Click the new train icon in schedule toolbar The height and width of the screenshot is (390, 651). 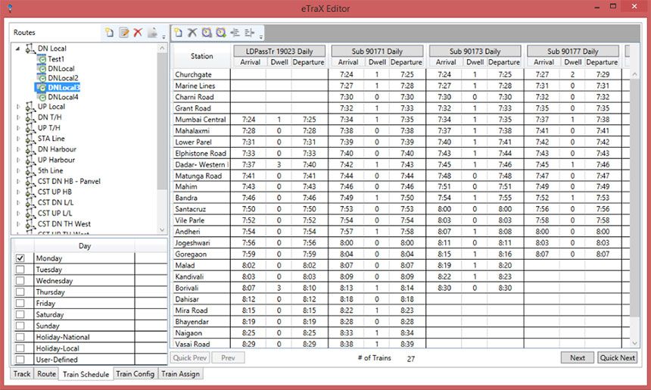pyautogui.click(x=178, y=33)
